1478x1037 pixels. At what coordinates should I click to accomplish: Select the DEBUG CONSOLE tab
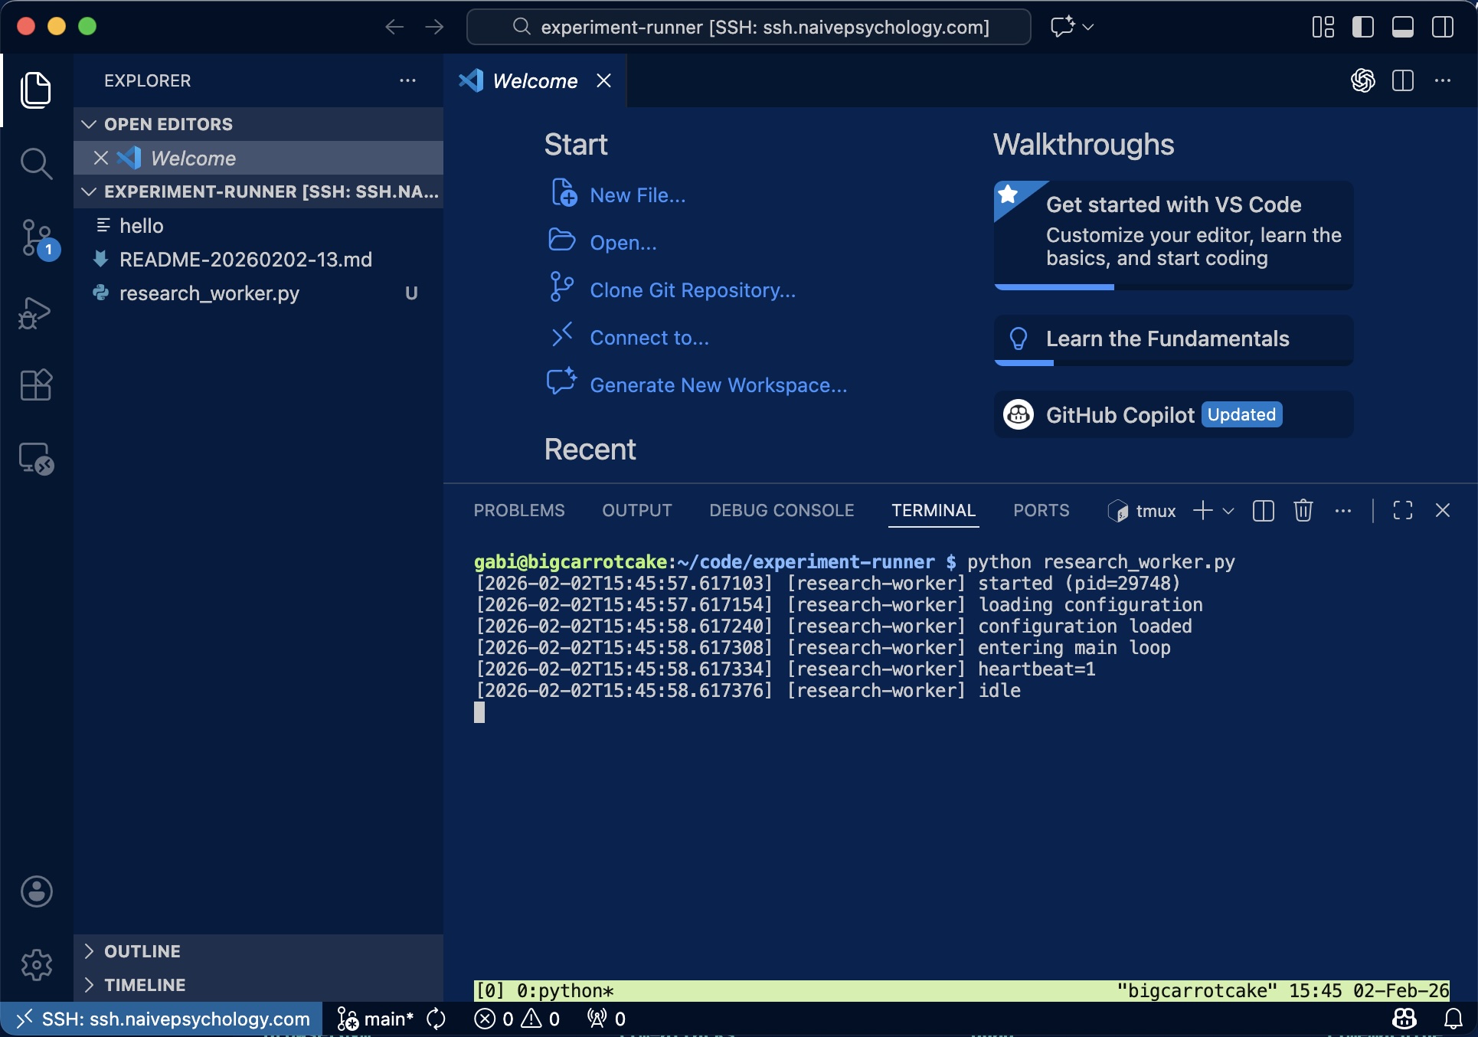click(x=780, y=510)
